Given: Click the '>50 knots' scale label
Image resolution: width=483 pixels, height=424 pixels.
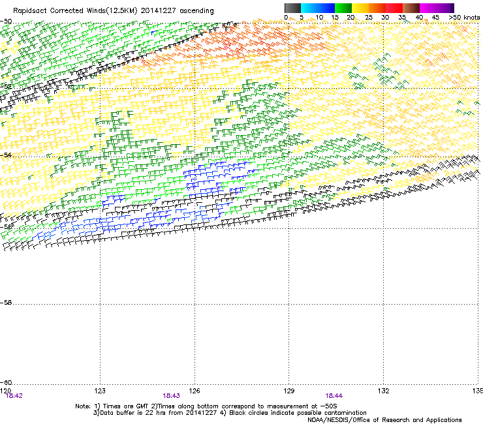Looking at the screenshot, I should (x=464, y=18).
